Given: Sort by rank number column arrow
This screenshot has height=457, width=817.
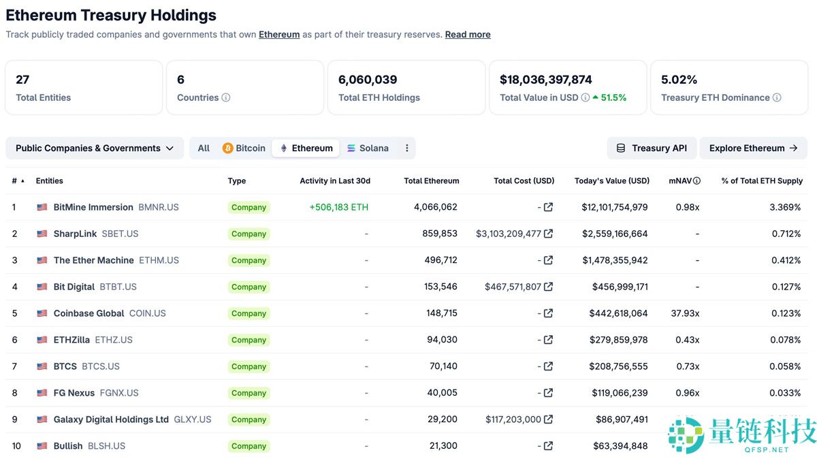Looking at the screenshot, I should pos(22,181).
